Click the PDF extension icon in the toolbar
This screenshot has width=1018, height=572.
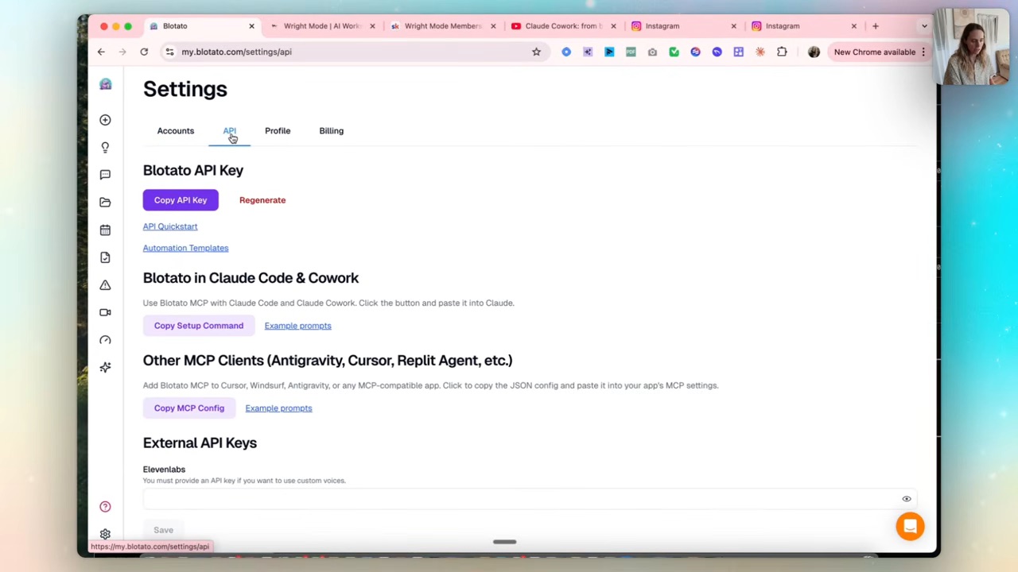pyautogui.click(x=631, y=52)
